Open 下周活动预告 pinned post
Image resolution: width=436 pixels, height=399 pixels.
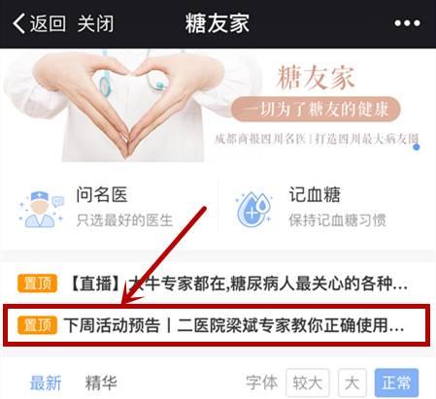click(x=217, y=325)
